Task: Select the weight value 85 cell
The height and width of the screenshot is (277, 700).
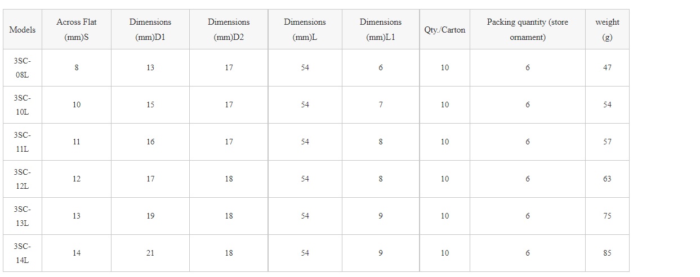Action: 607,253
